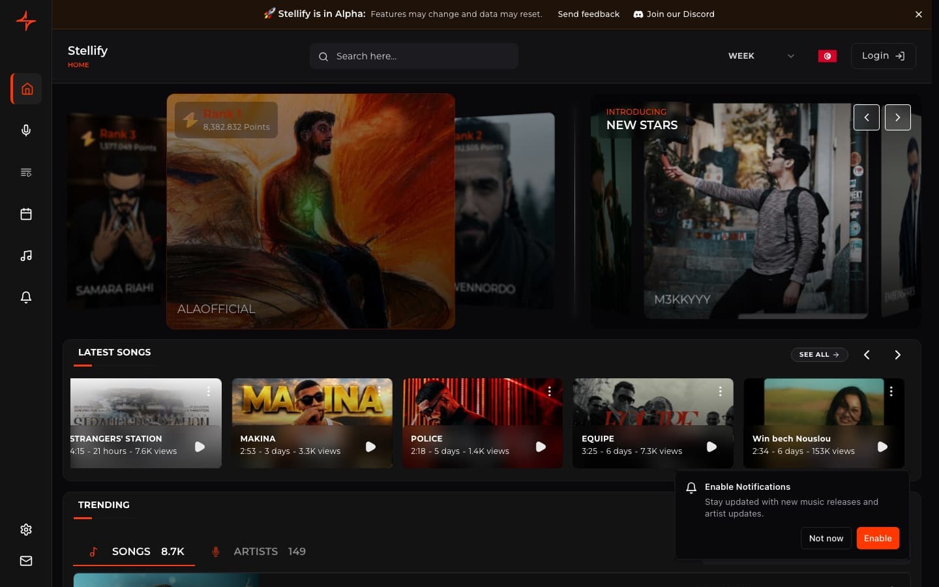The image size is (939, 587).
Task: Click See All latest songs
Action: click(819, 355)
